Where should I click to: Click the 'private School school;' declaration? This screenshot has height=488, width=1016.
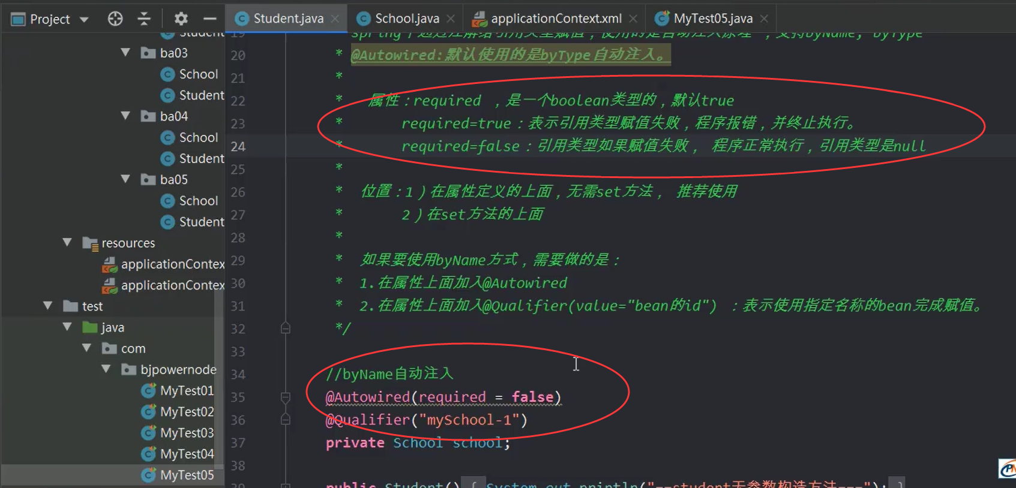[x=418, y=442]
